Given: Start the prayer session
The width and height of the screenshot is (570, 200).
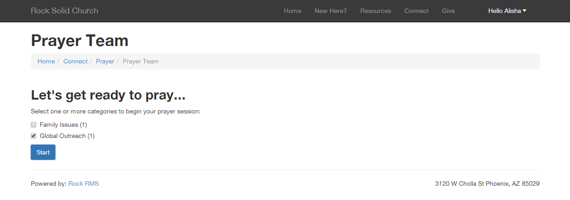Looking at the screenshot, I should [43, 152].
